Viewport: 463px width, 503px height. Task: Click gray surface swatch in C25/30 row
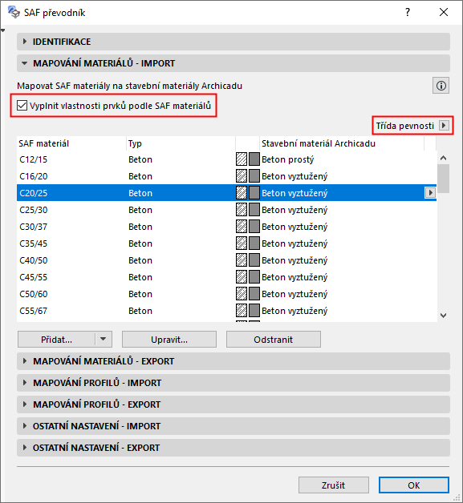click(x=254, y=210)
